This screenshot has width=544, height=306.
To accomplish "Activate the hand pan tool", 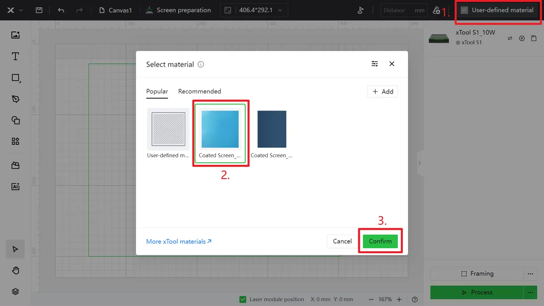I will [15, 270].
